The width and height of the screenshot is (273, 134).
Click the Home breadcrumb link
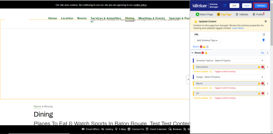(38, 106)
